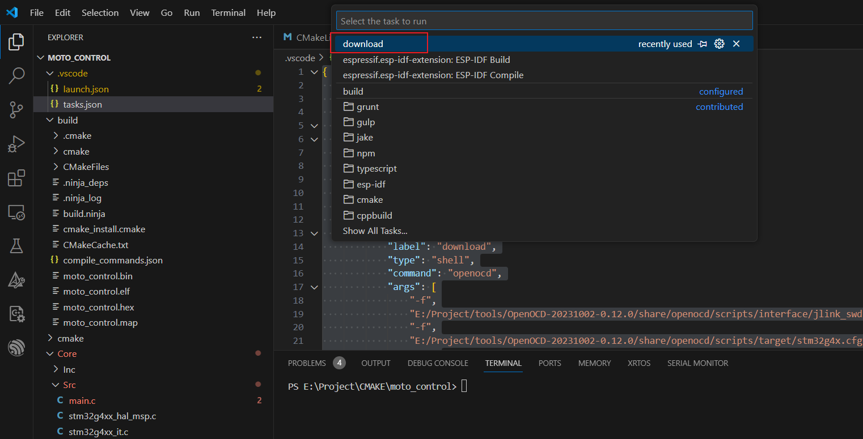This screenshot has width=863, height=439.
Task: Open the Remote Explorer view
Action: point(16,212)
